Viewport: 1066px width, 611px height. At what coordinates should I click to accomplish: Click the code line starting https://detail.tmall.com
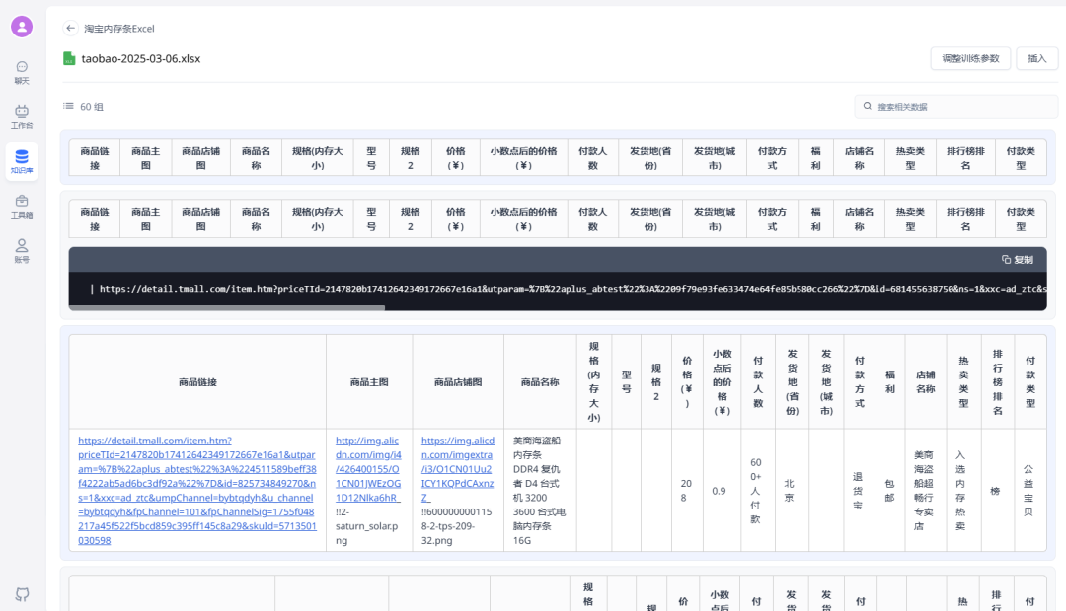click(x=571, y=289)
